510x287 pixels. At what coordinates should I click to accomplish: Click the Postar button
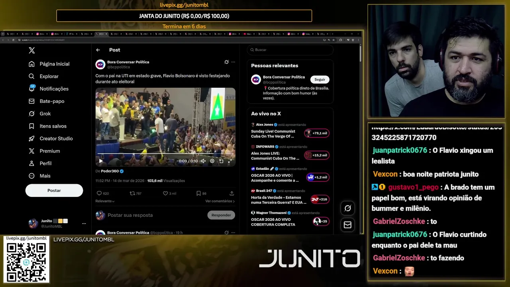click(x=54, y=191)
